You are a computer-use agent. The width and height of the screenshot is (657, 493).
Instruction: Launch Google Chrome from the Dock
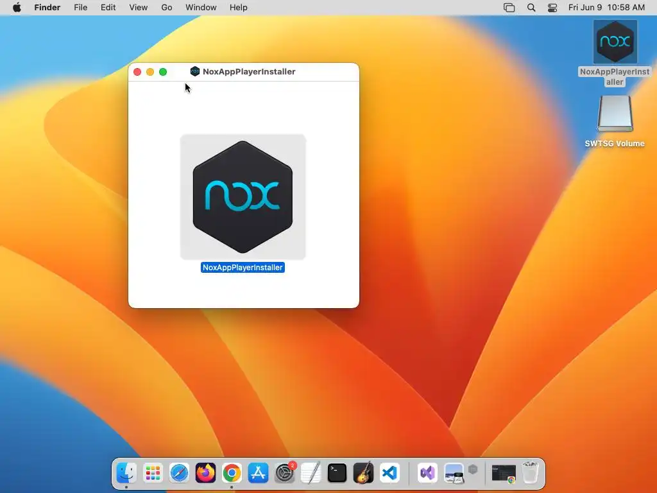(232, 473)
